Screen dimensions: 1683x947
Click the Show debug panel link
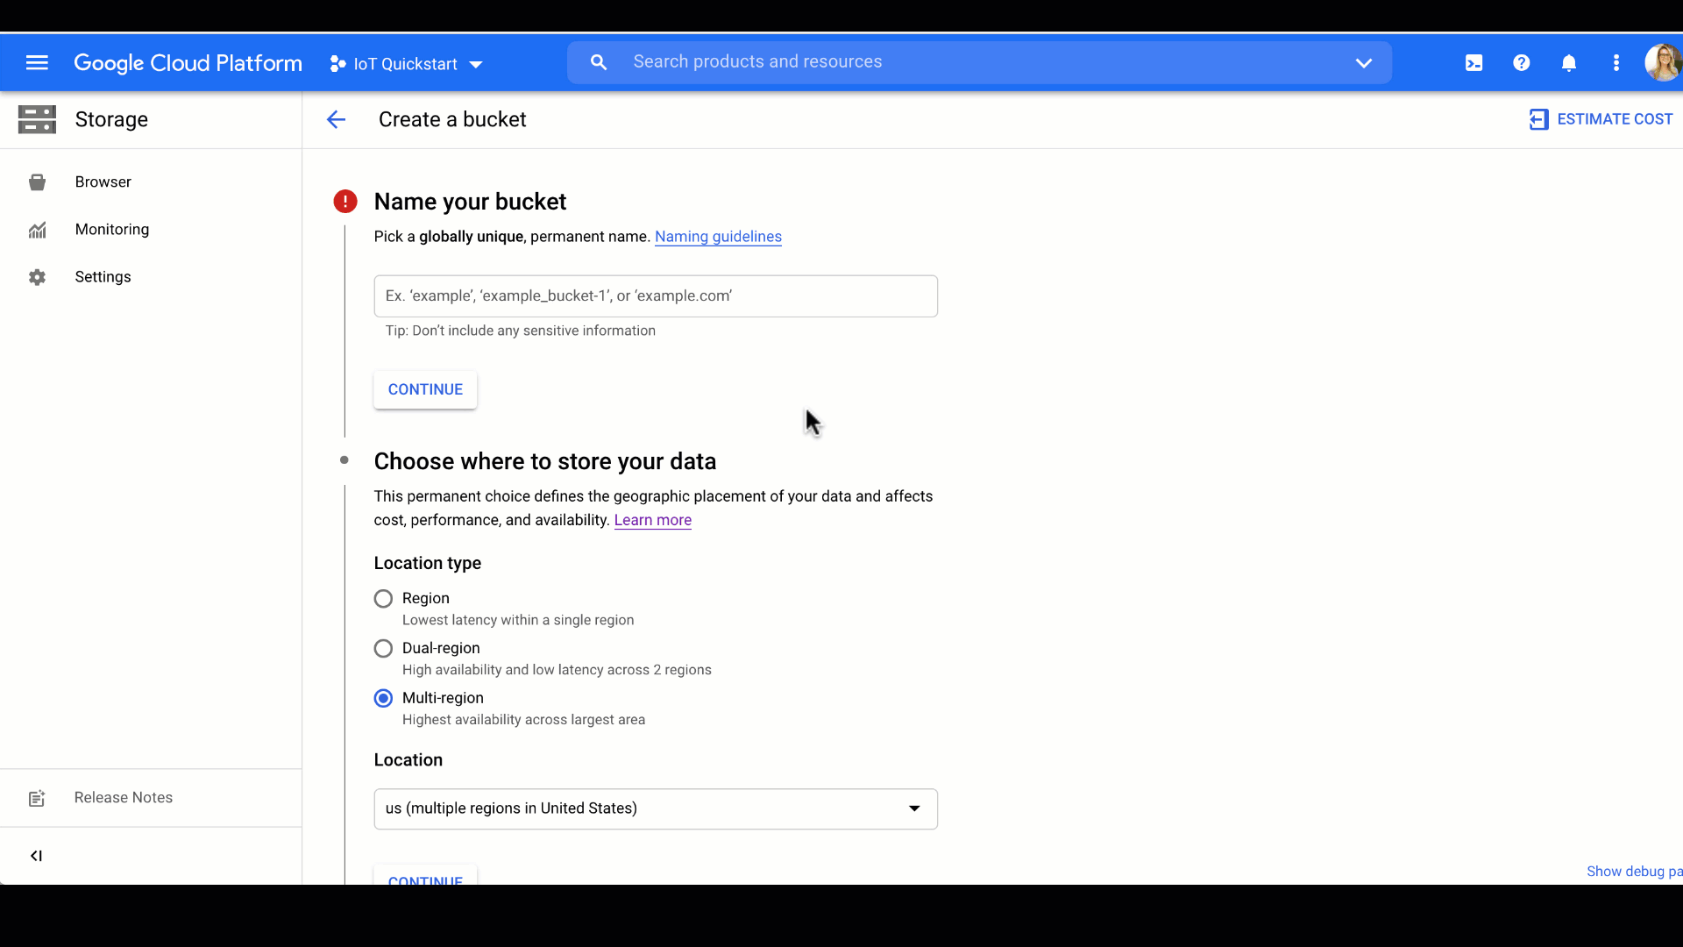pos(1634,872)
